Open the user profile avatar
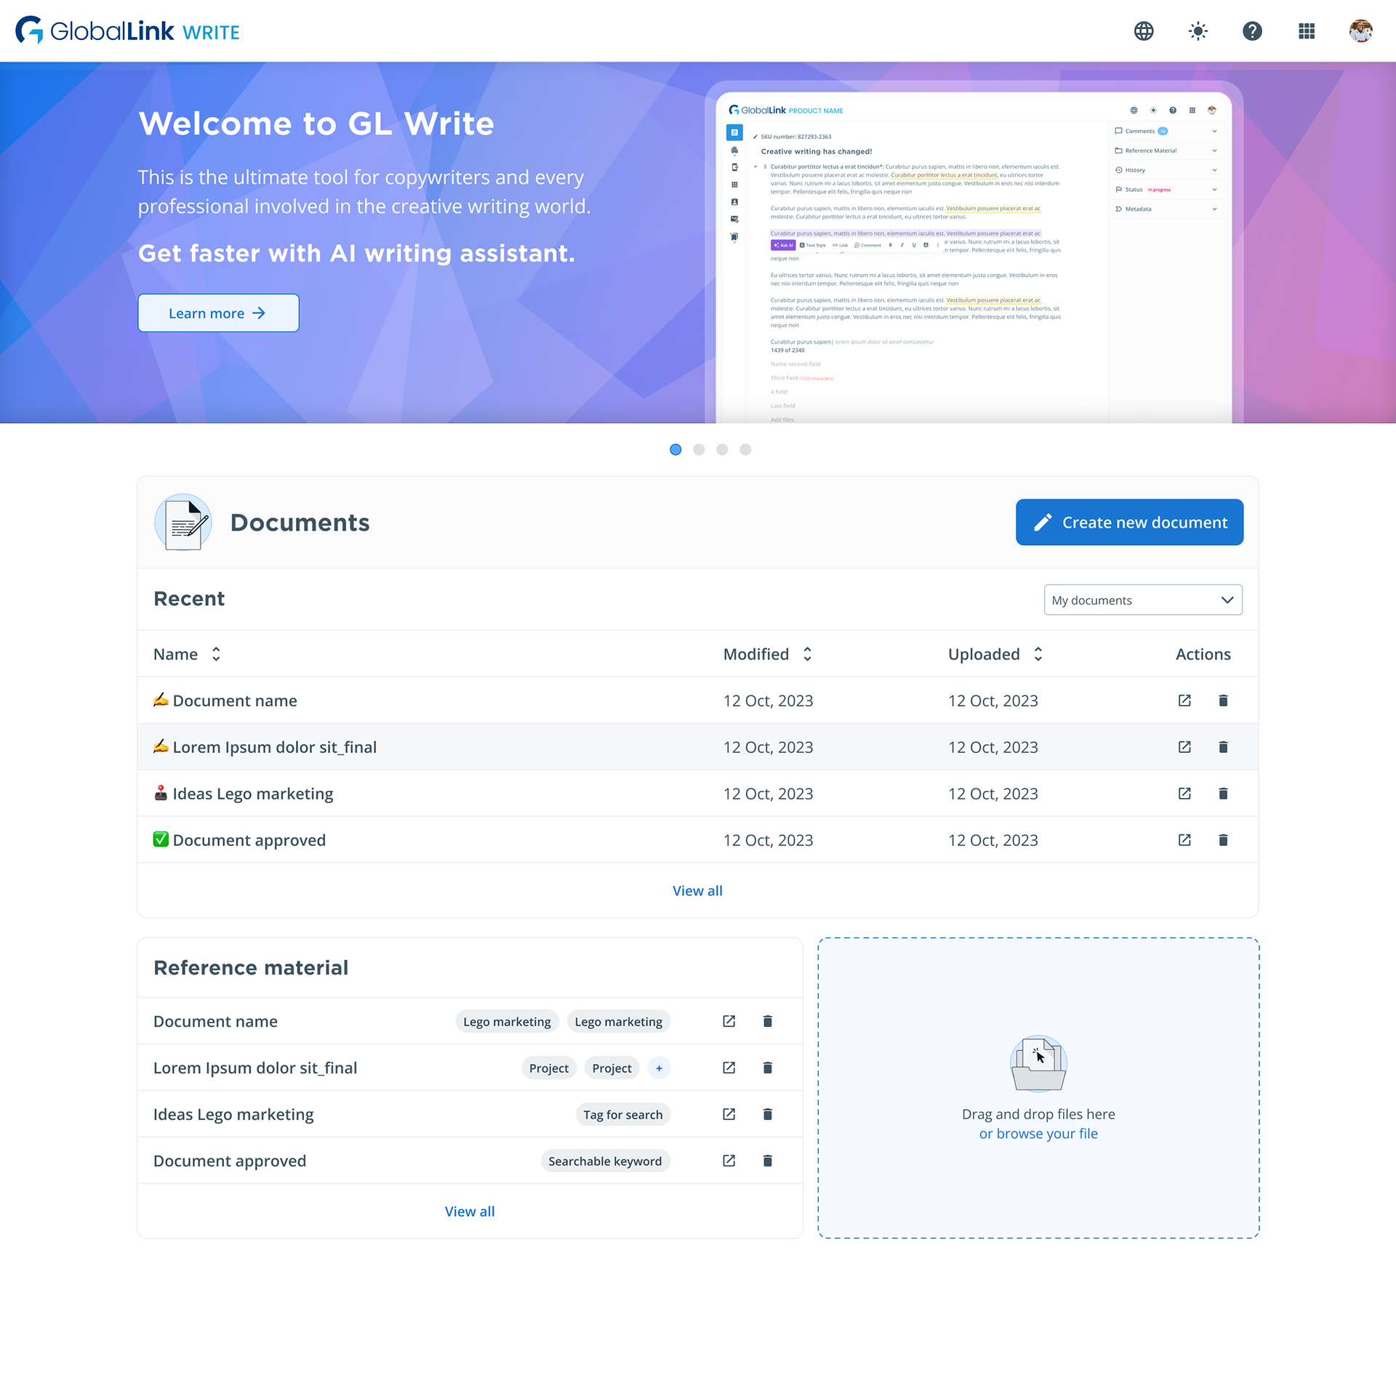Image resolution: width=1396 pixels, height=1399 pixels. [x=1360, y=31]
